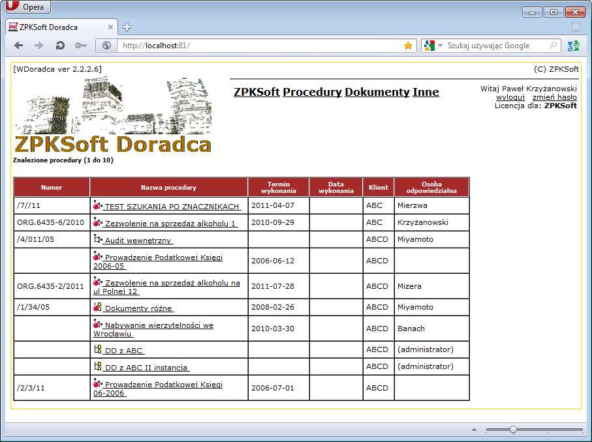Click the ORG.6435-2/2011 number cell

click(51, 286)
